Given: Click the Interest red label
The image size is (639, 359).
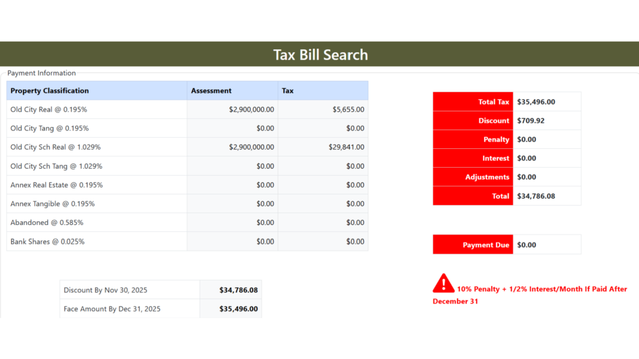Looking at the screenshot, I should click(473, 158).
